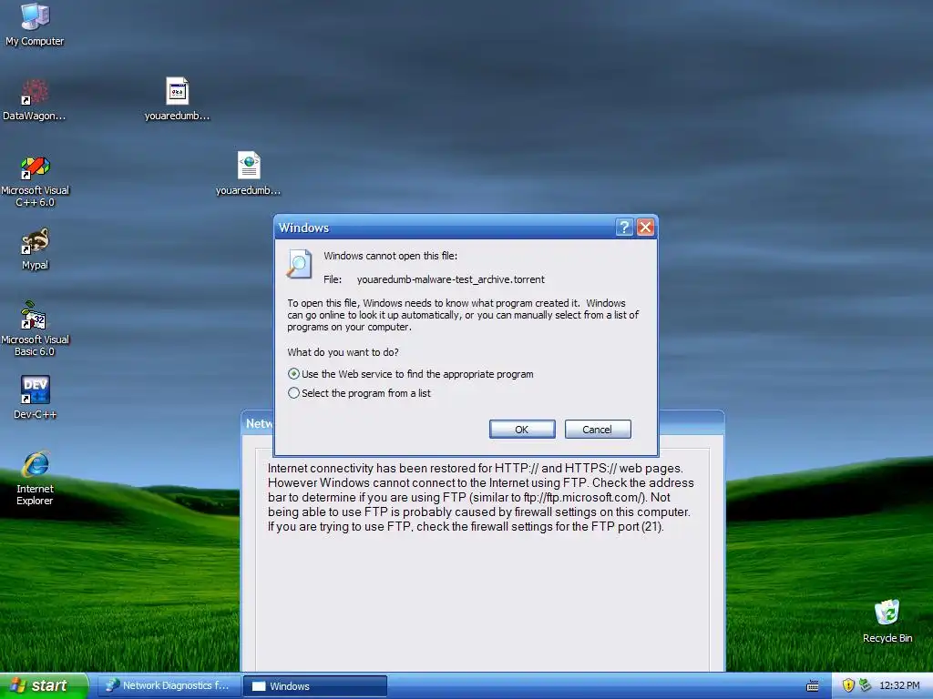Select the Mypal browser desktop icon

pos(35,248)
